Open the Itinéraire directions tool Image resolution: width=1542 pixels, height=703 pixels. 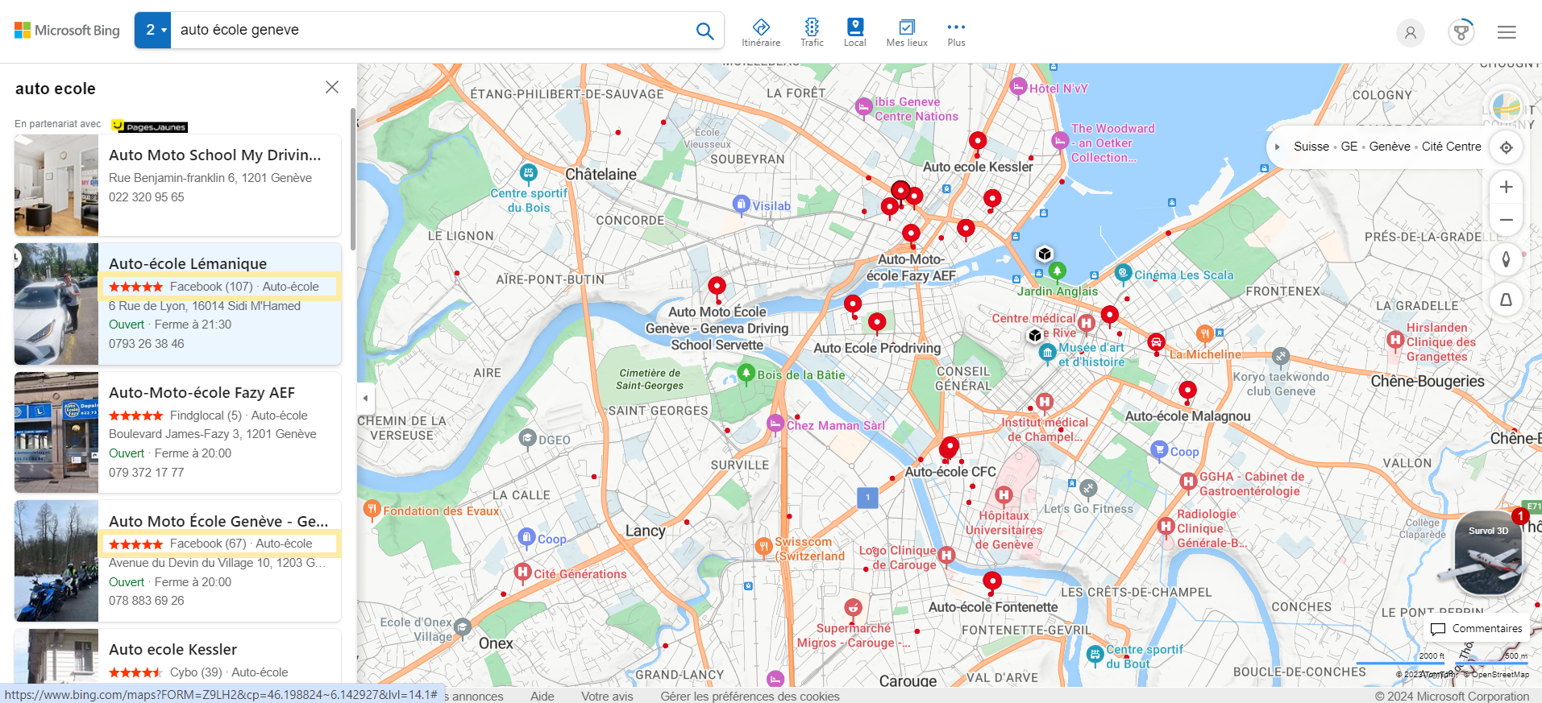pos(761,32)
